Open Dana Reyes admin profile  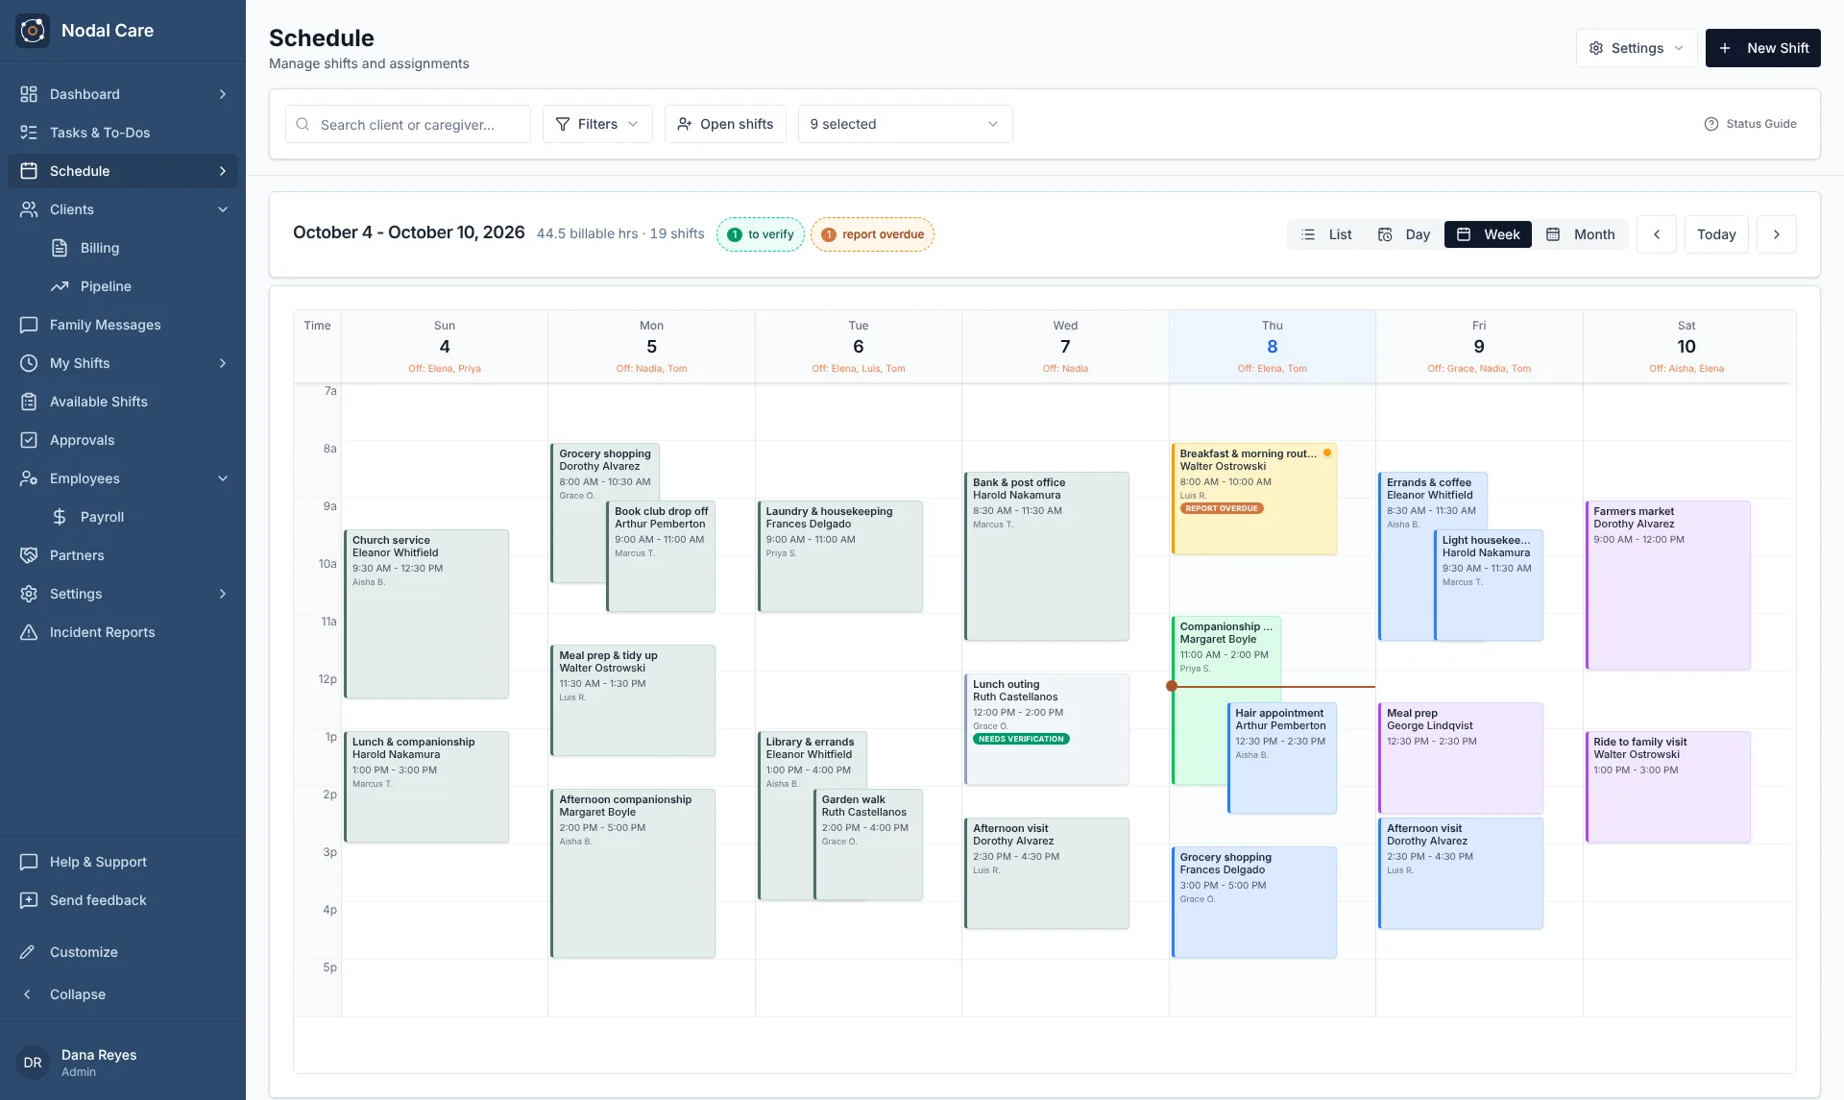pyautogui.click(x=123, y=1062)
